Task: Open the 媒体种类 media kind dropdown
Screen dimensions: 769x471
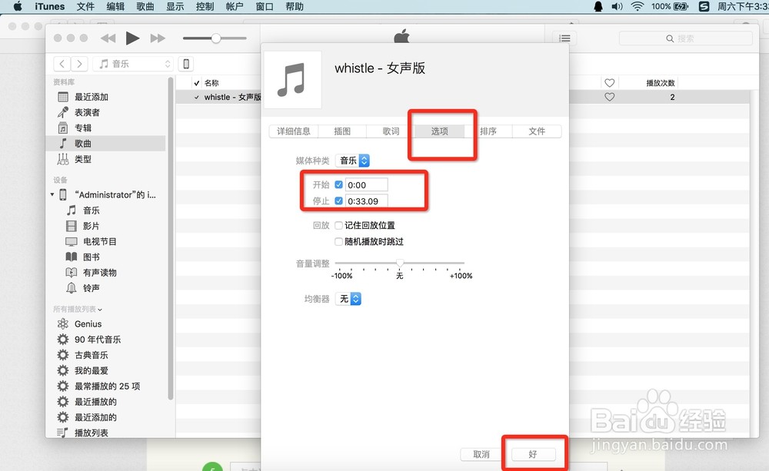Action: (x=353, y=161)
